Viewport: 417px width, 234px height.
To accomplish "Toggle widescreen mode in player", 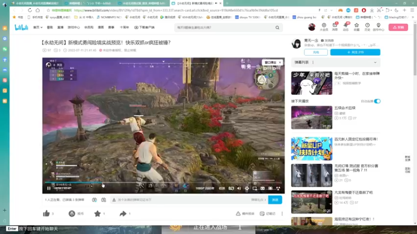I will 263,188.
